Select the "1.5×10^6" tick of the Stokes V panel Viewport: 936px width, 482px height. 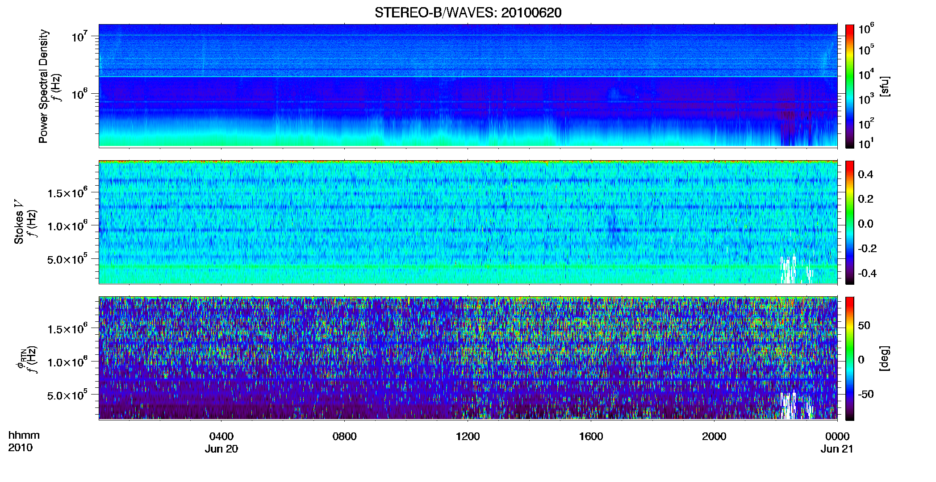pyautogui.click(x=67, y=193)
